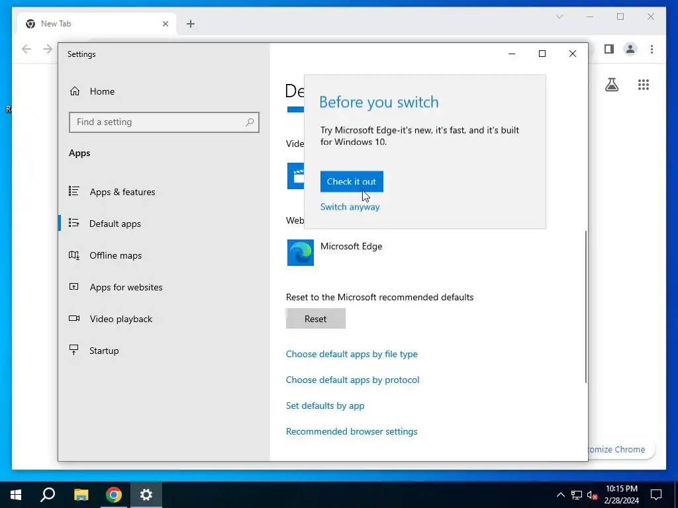Open the Windows Start menu
The image size is (678, 508).
click(x=16, y=495)
